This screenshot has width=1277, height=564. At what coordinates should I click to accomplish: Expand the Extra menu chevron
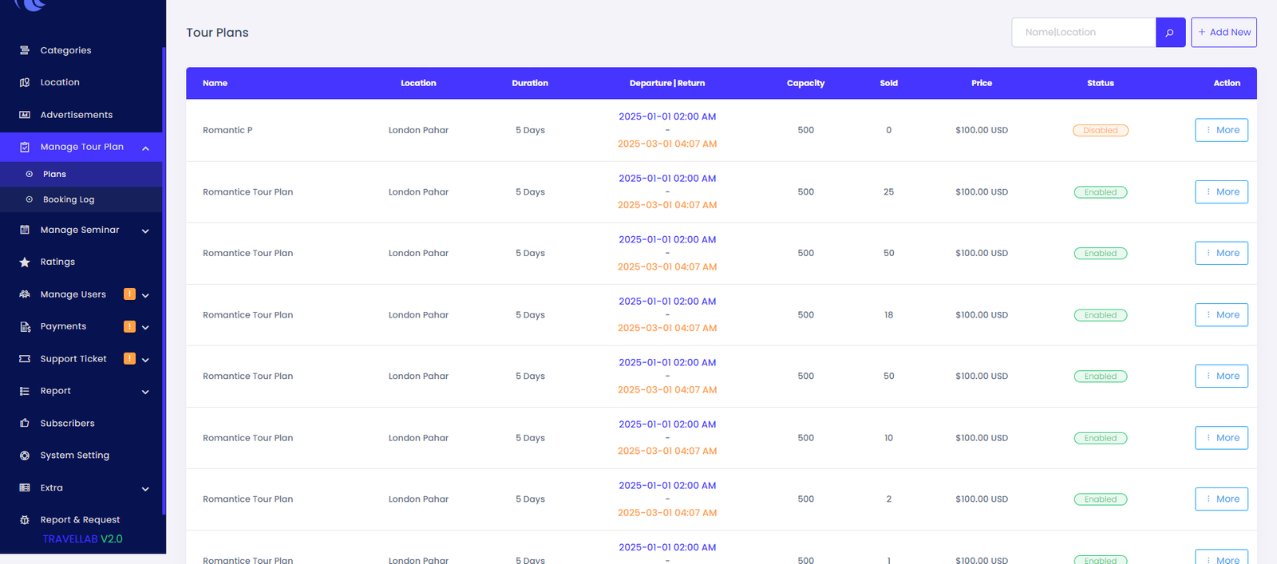point(145,488)
